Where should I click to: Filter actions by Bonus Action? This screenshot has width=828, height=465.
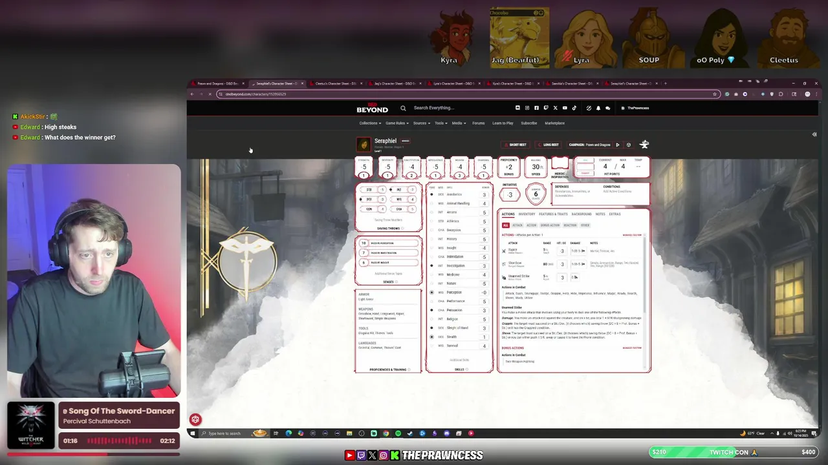click(550, 225)
